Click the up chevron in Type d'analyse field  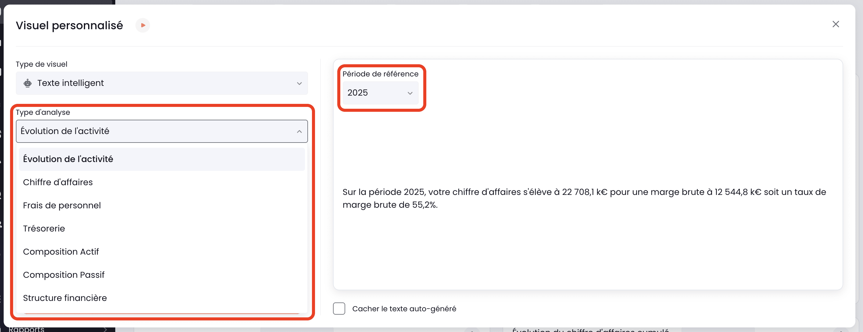tap(299, 132)
